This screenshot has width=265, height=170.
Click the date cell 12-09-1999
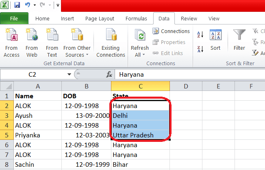tap(86, 164)
